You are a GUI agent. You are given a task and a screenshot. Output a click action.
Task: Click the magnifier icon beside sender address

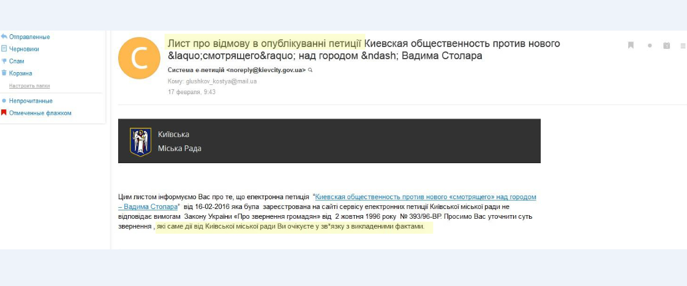point(310,70)
